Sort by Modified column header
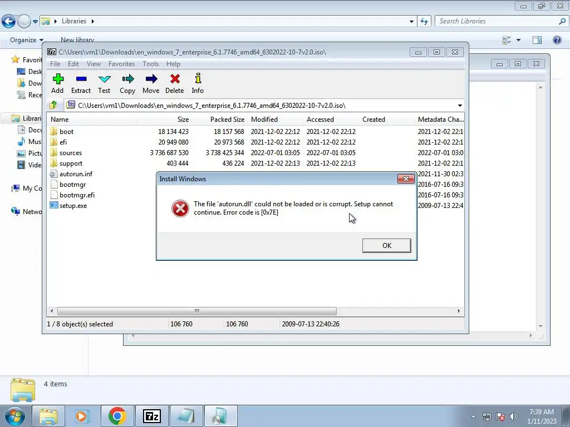Image resolution: width=570 pixels, height=427 pixels. click(275, 120)
